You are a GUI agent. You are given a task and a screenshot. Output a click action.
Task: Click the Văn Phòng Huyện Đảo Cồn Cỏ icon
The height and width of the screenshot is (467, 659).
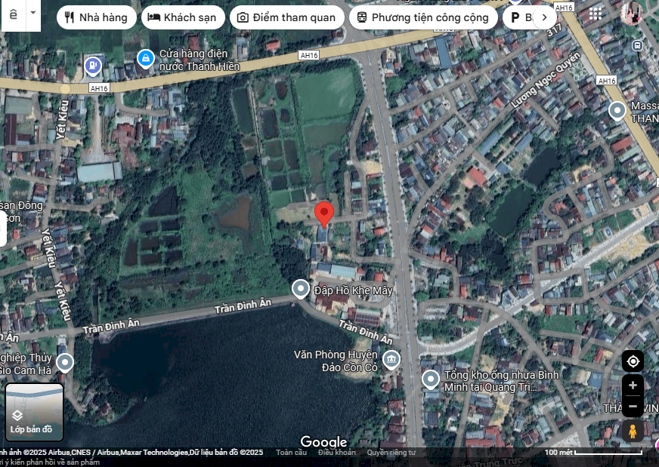coord(391,359)
